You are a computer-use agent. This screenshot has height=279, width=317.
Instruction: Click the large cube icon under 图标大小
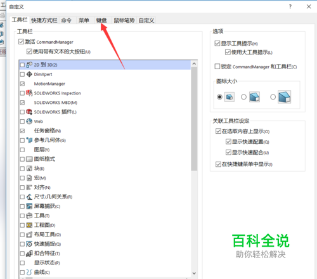[x=285, y=97]
